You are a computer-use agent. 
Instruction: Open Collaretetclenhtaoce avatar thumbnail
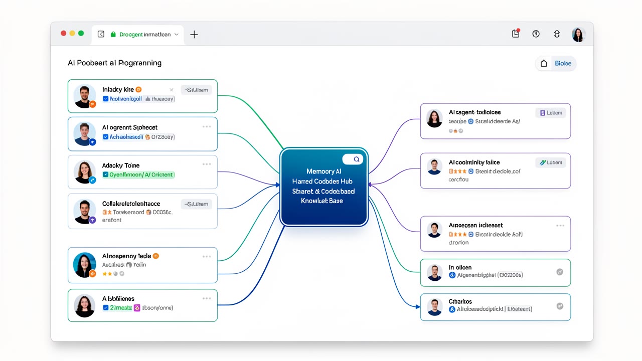[85, 211]
